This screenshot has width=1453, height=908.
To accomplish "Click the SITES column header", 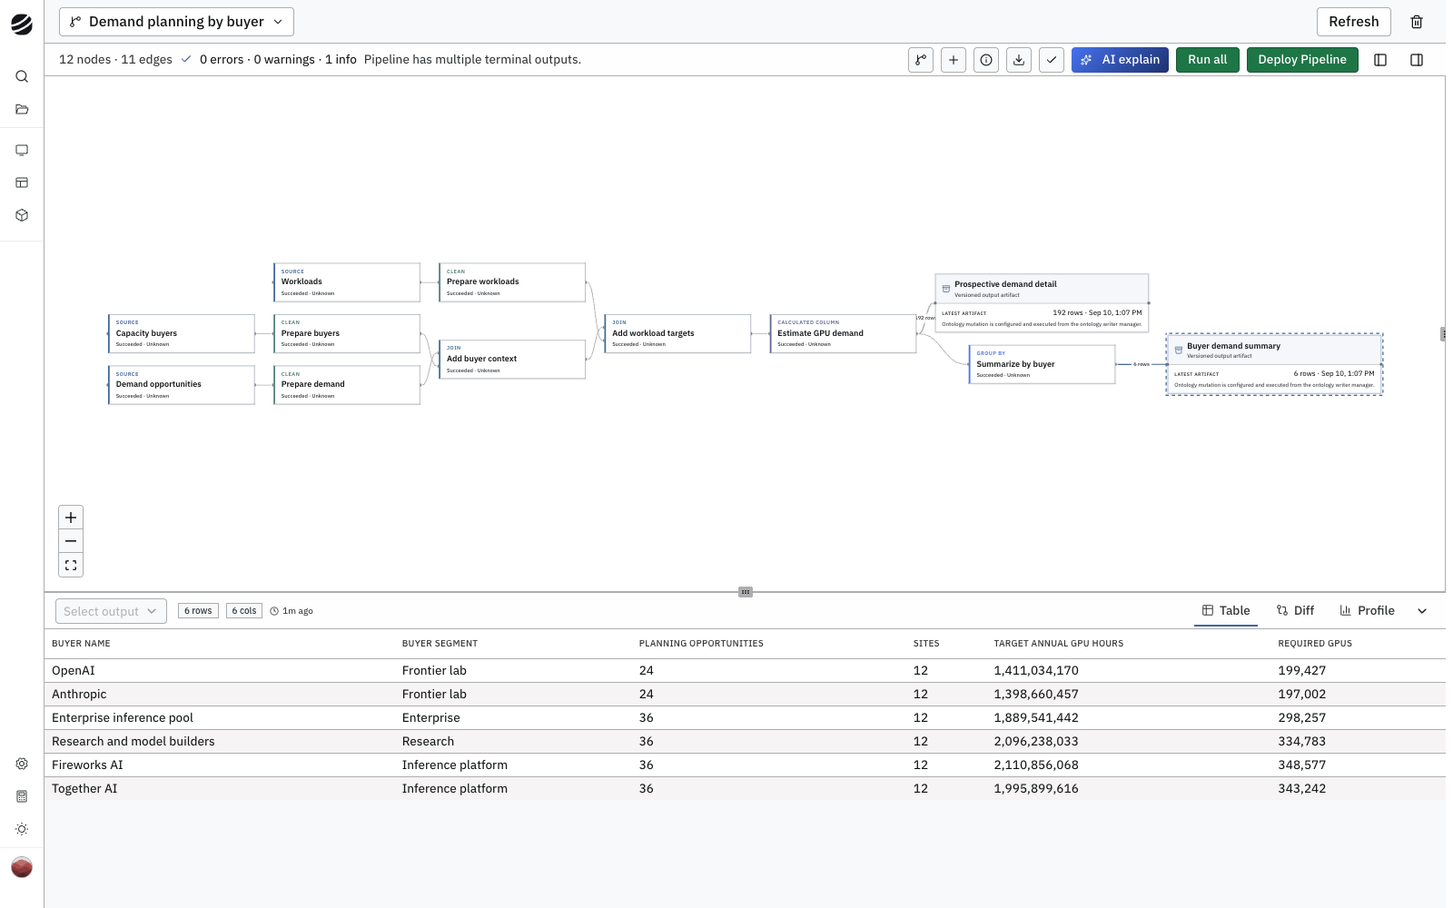I will point(926,644).
